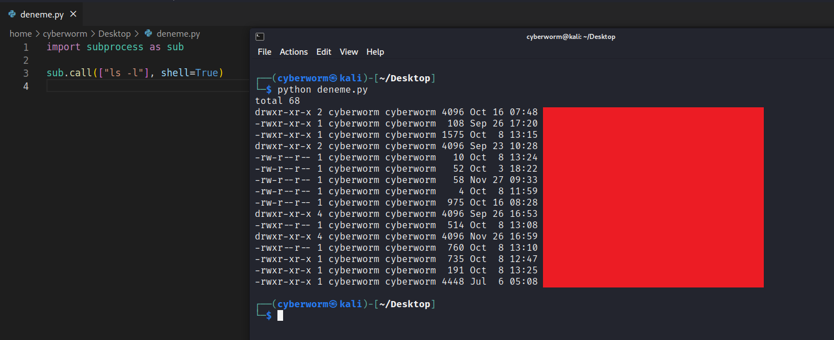
Task: Click deneme.py in the breadcrumb path
Action: click(178, 34)
